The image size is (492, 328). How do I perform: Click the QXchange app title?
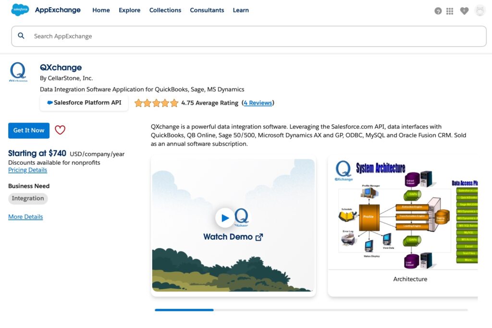pos(61,67)
